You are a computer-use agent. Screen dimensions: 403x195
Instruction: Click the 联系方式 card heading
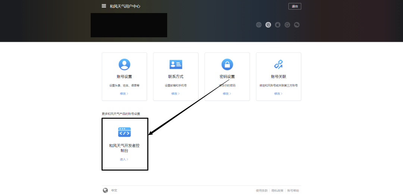pyautogui.click(x=176, y=76)
